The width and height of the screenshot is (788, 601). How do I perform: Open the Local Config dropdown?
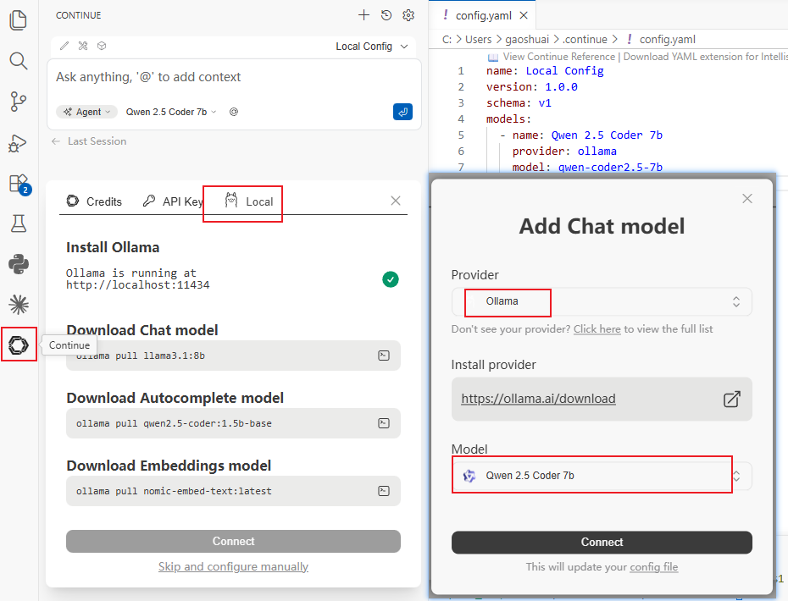coord(371,47)
